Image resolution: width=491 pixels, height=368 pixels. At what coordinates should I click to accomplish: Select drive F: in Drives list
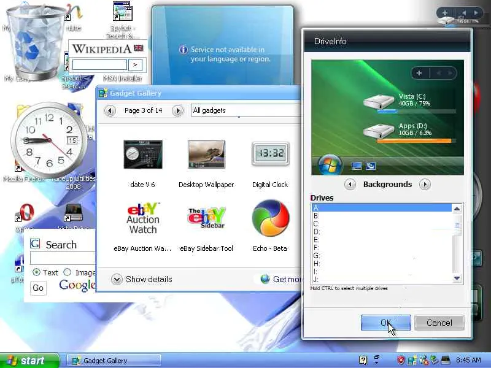click(382, 248)
